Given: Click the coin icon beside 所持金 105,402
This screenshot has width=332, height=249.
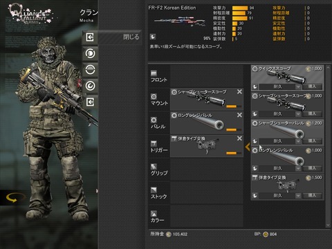Looking at the screenshot, I should click(169, 234).
